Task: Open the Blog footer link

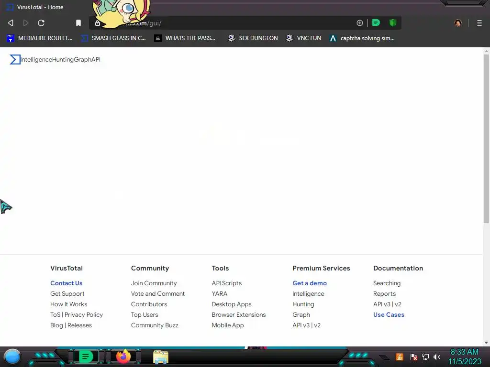Action: [56, 325]
